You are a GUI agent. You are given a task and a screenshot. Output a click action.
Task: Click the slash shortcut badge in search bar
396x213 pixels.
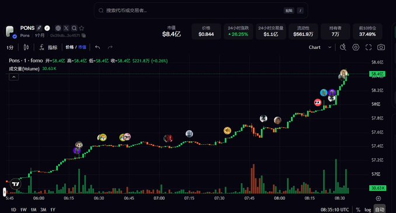300,11
